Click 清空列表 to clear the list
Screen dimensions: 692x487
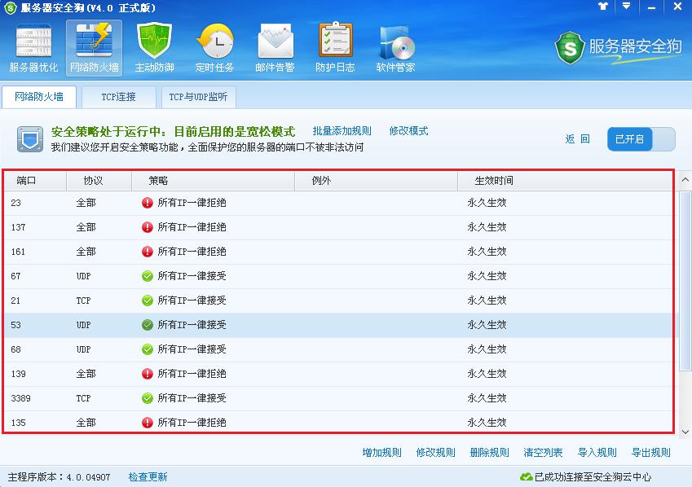coord(543,453)
